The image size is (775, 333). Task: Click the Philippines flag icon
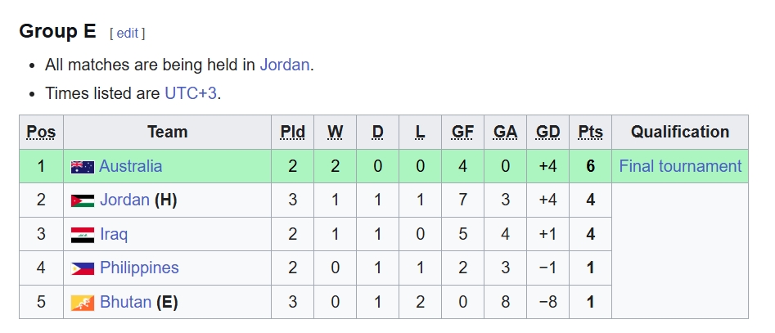(x=83, y=268)
